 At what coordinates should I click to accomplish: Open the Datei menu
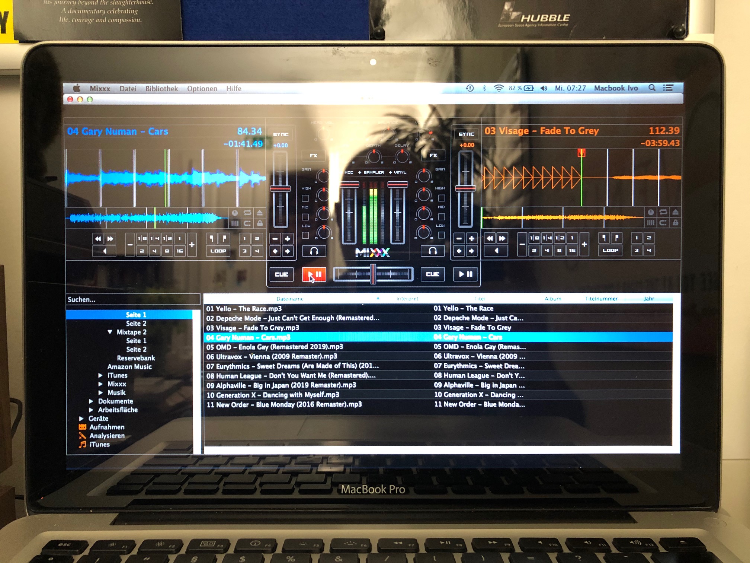coord(128,89)
